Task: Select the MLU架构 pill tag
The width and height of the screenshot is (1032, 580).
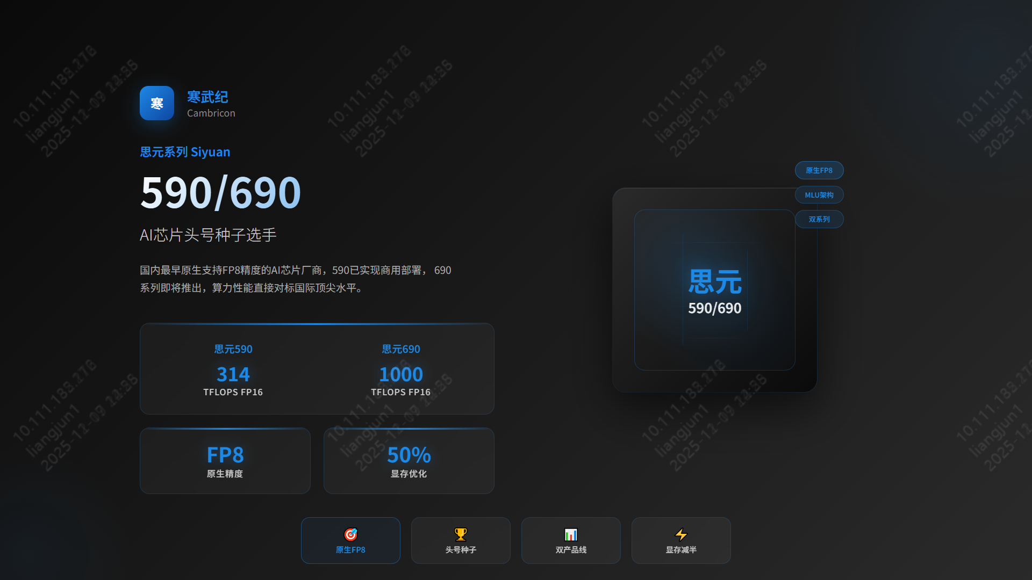Action: [819, 195]
